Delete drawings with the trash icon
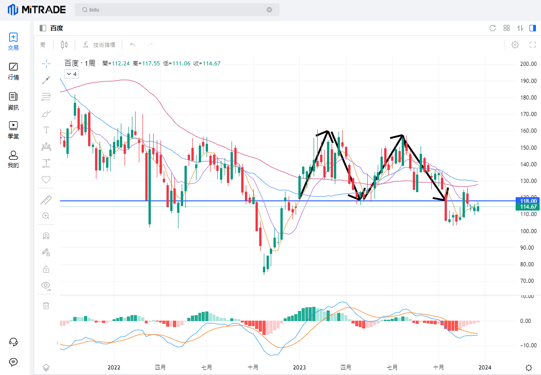This screenshot has height=375, width=541. click(x=46, y=305)
